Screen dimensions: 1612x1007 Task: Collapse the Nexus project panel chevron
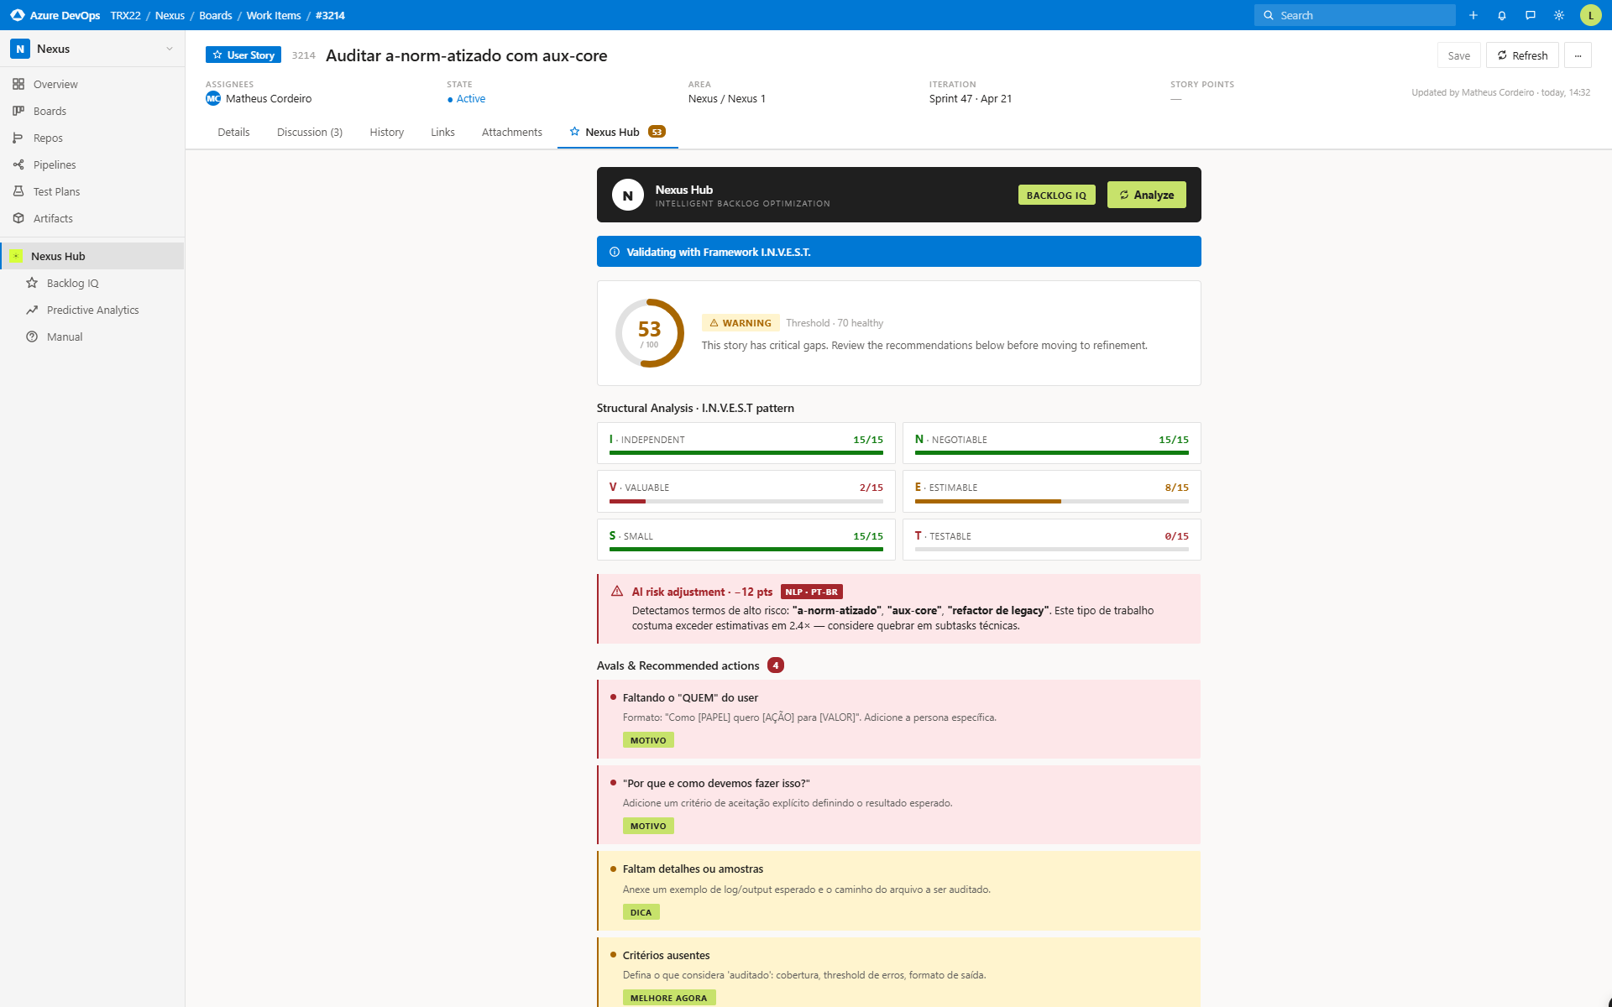pyautogui.click(x=170, y=49)
